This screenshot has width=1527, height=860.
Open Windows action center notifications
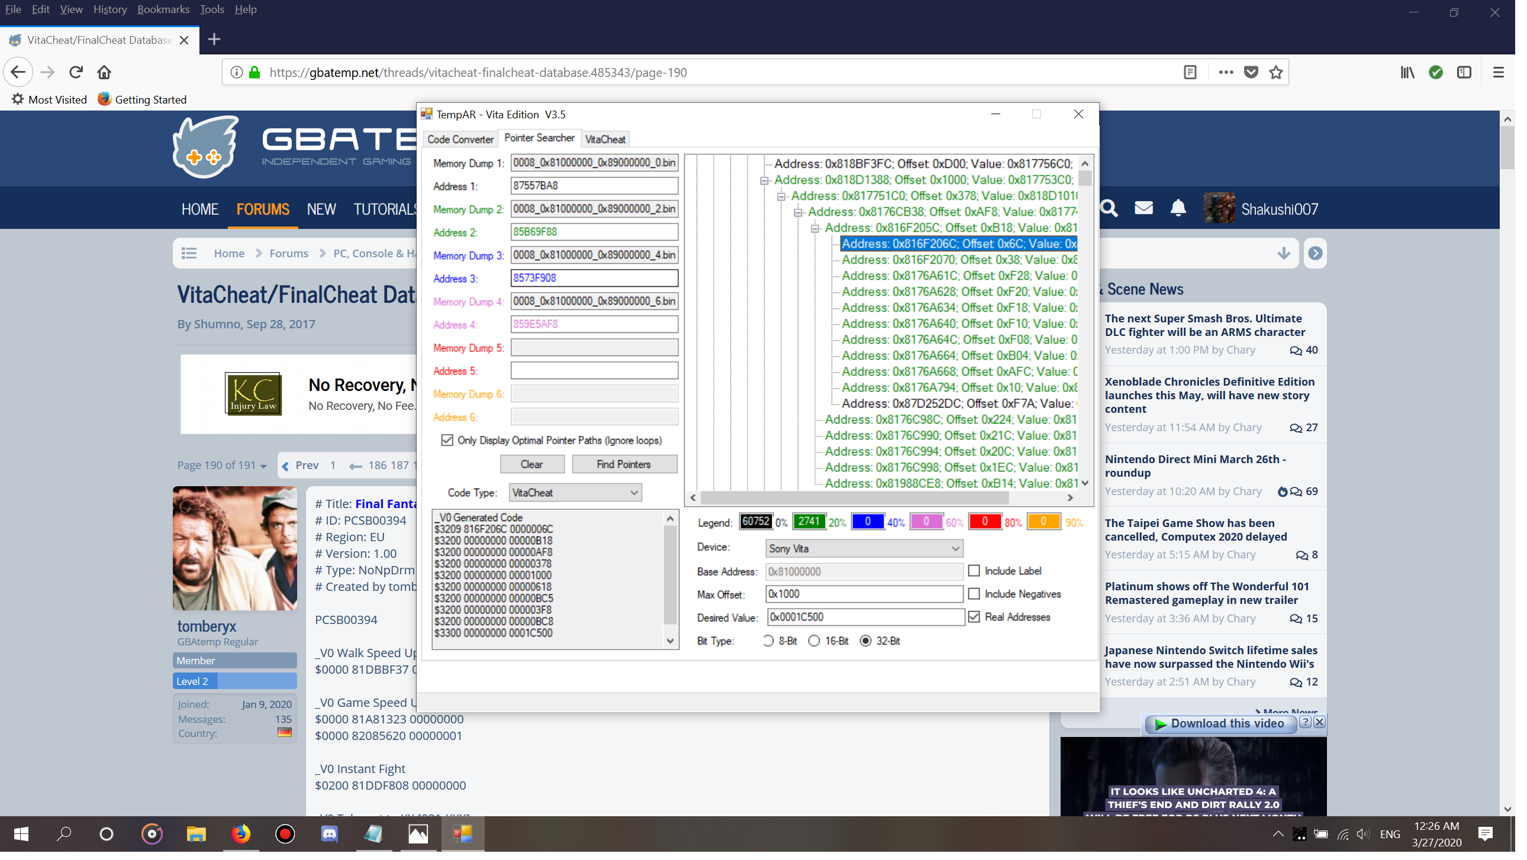1486,835
